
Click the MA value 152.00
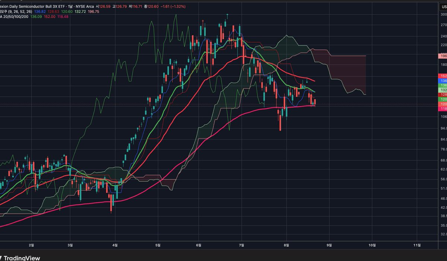50,17
